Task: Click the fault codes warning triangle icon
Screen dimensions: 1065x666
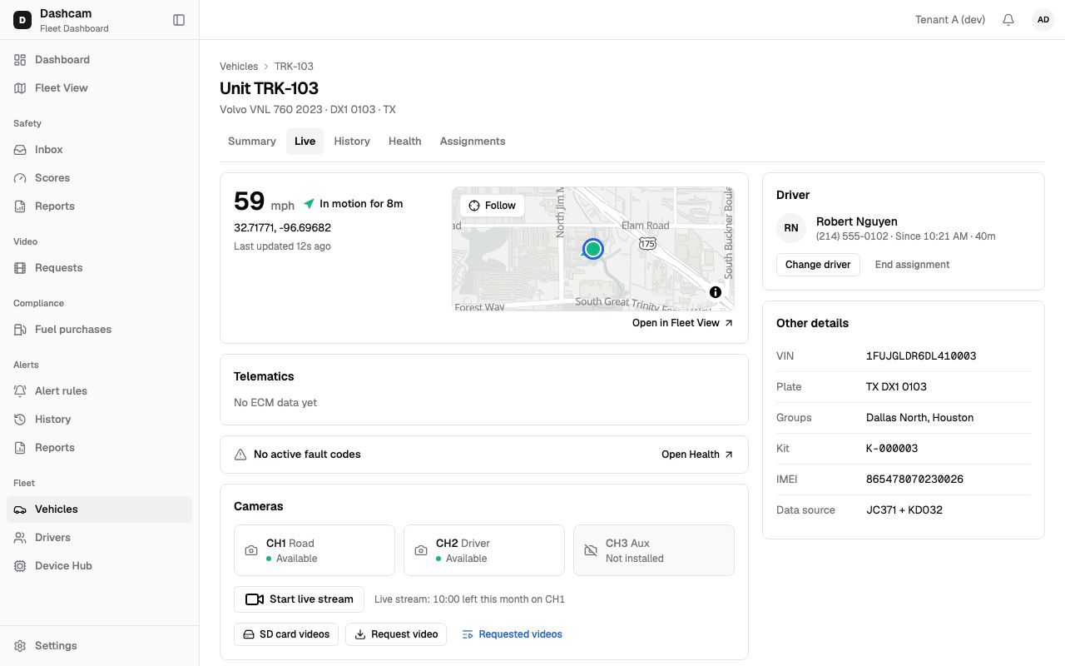Action: pos(240,455)
